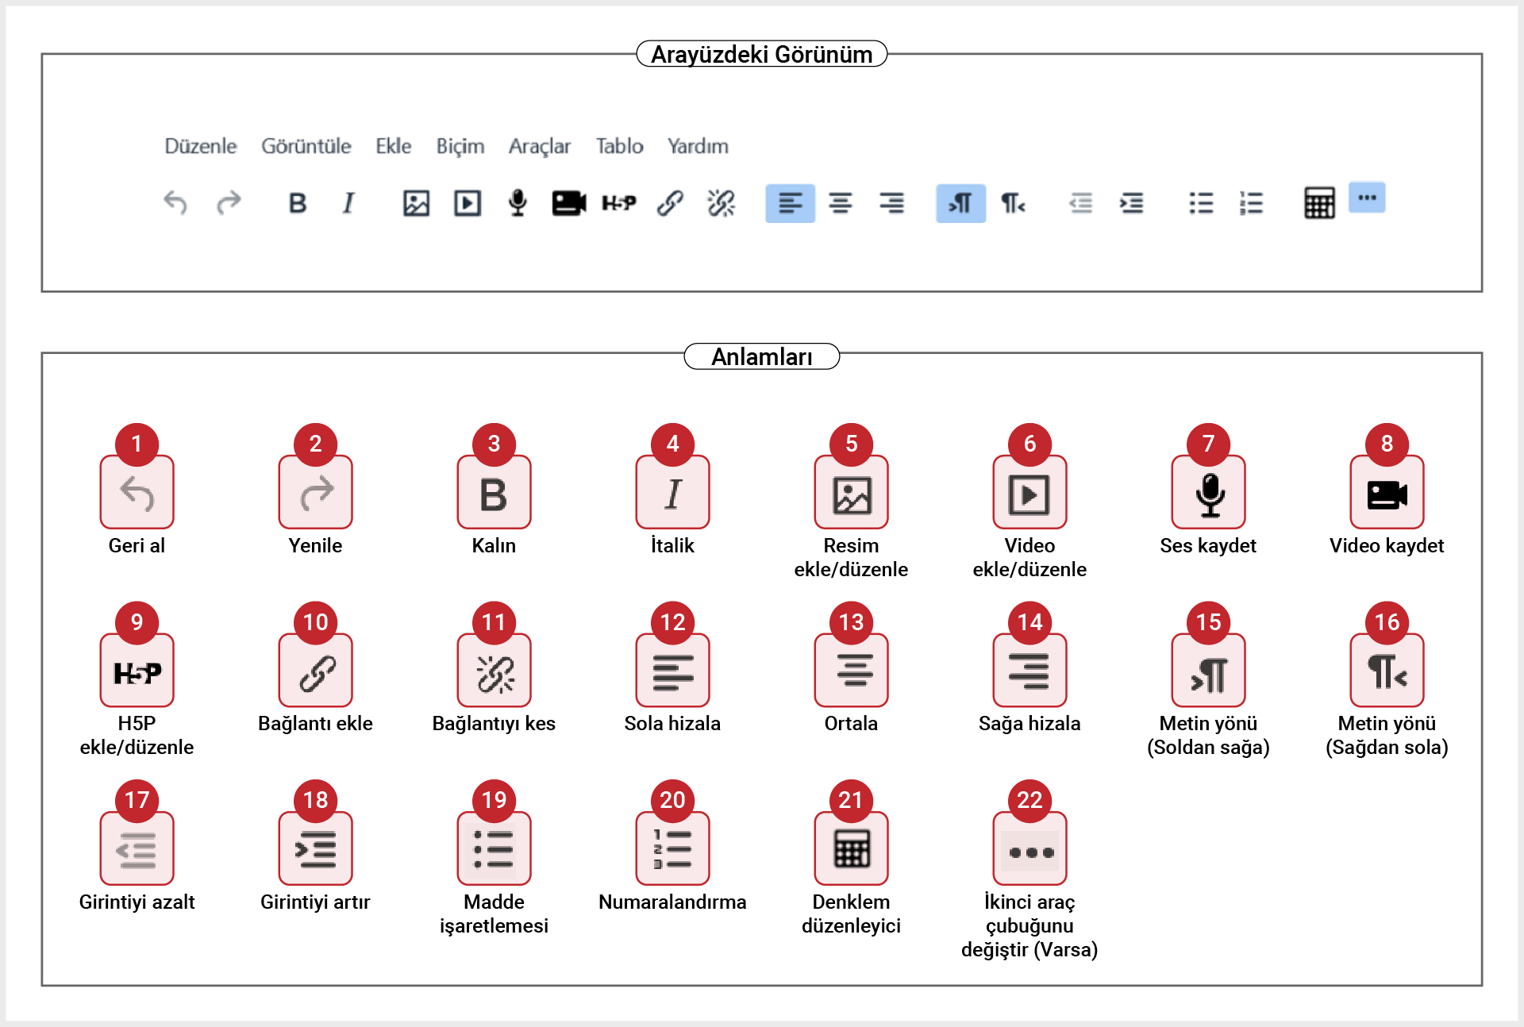Increase indent using the toolbar indent icon
This screenshot has width=1524, height=1027.
click(1132, 203)
